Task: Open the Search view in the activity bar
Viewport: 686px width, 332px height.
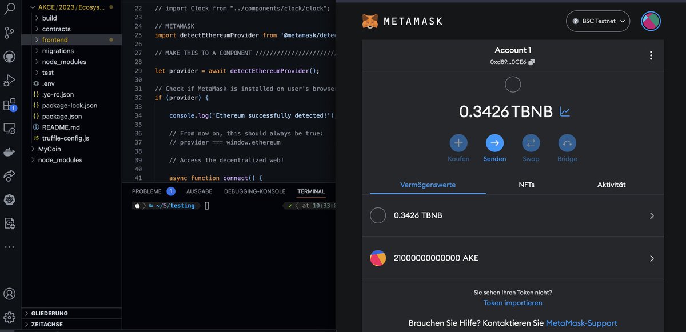Action: pyautogui.click(x=9, y=9)
